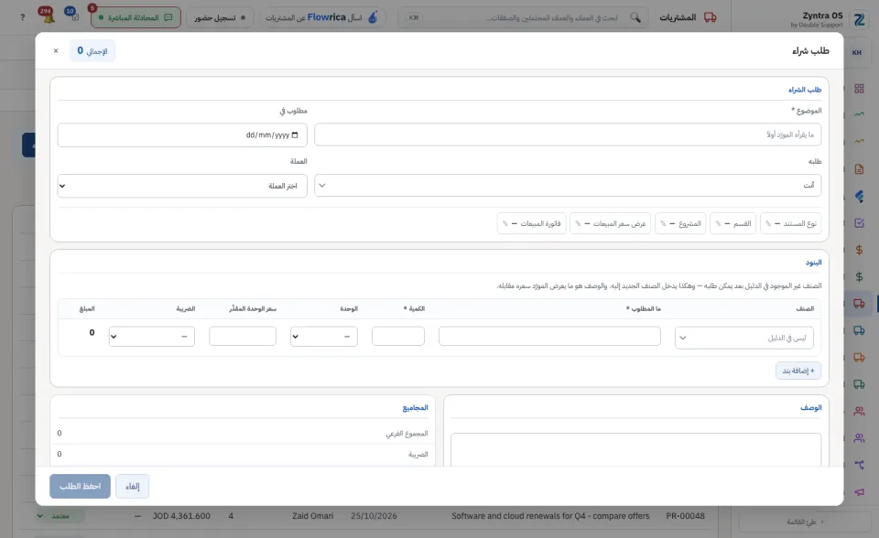Click the الوصف description text area
The height and width of the screenshot is (538, 879).
pos(635,449)
